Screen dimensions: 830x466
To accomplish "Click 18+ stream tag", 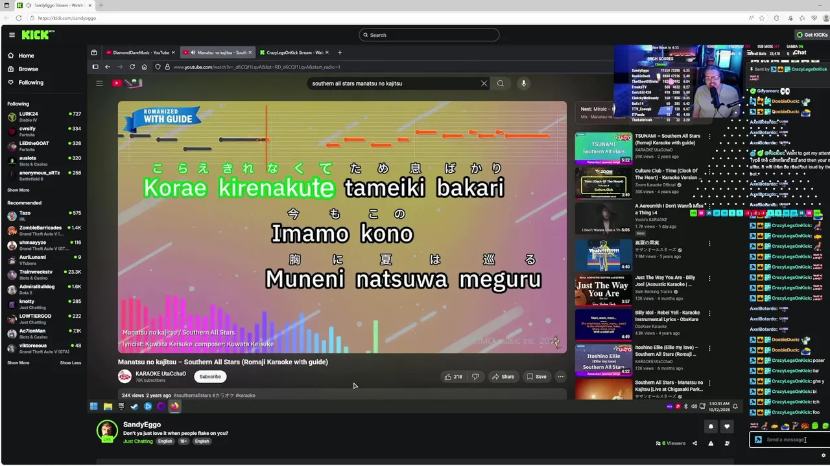I will (x=184, y=441).
